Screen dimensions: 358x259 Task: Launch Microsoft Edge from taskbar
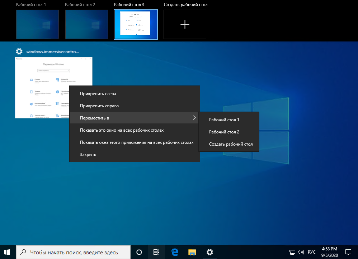click(x=175, y=252)
